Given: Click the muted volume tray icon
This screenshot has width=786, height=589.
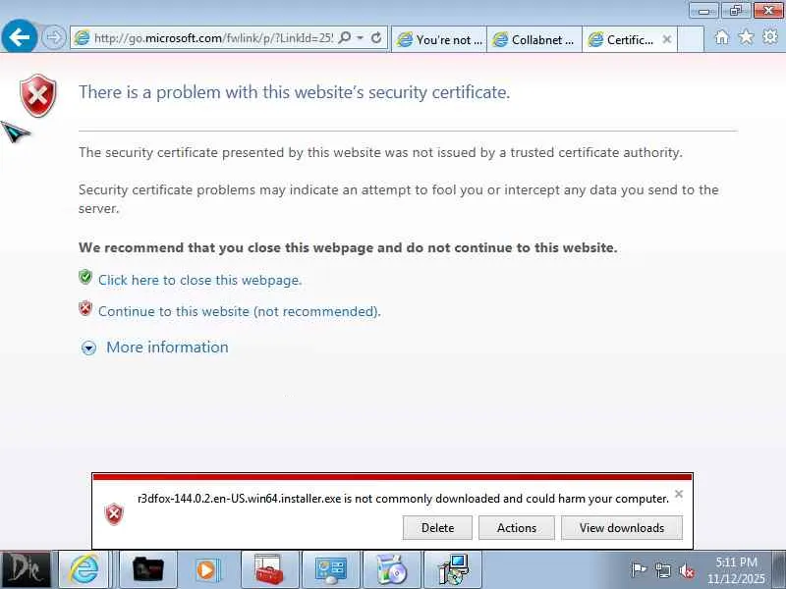Looking at the screenshot, I should click(687, 570).
